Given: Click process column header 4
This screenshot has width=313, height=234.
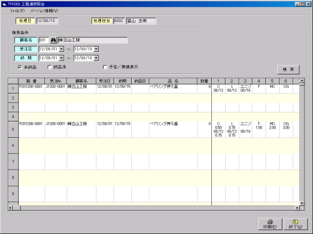Looking at the screenshot, I should (259, 81).
